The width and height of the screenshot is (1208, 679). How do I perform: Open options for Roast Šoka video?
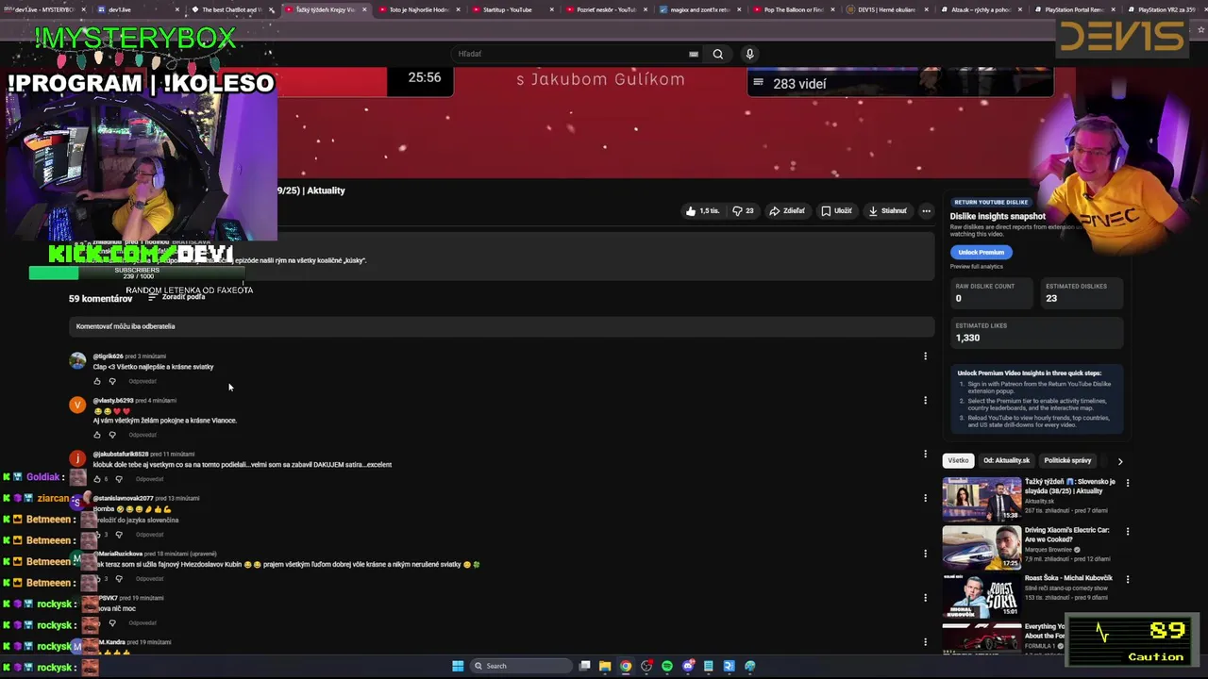pyautogui.click(x=1127, y=579)
